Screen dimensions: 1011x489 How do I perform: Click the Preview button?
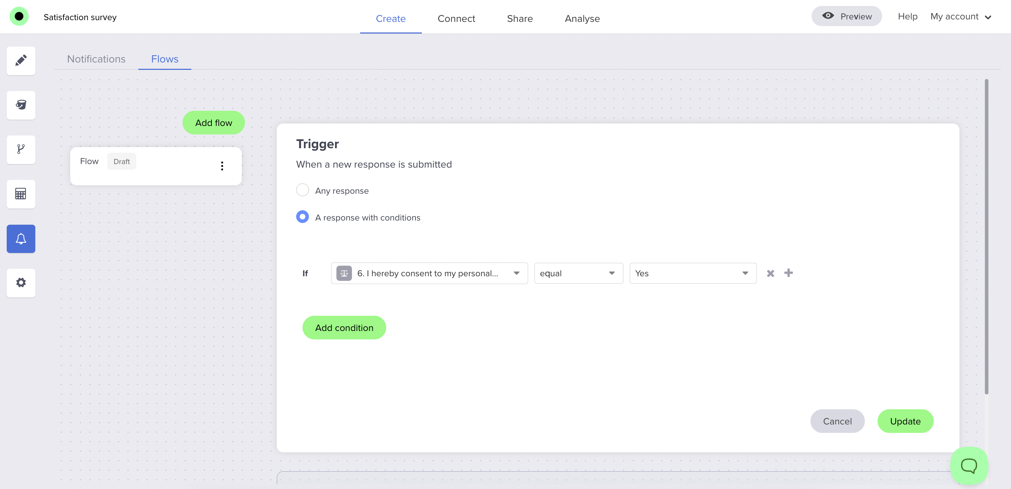[x=846, y=16]
